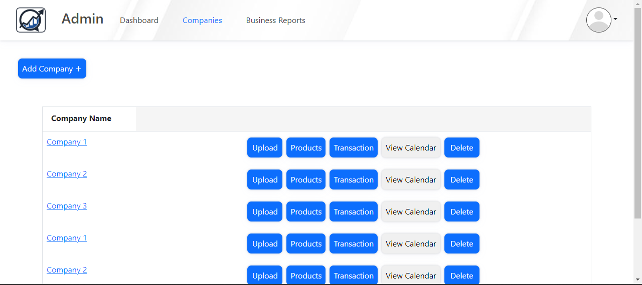
Task: Click the scrollbar down arrow
Action: click(x=637, y=279)
